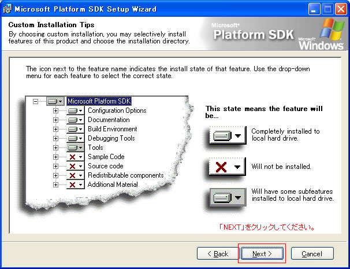The width and height of the screenshot is (350, 269).
Task: Open install-state dropdown for Build Environment
Action: click(x=76, y=129)
